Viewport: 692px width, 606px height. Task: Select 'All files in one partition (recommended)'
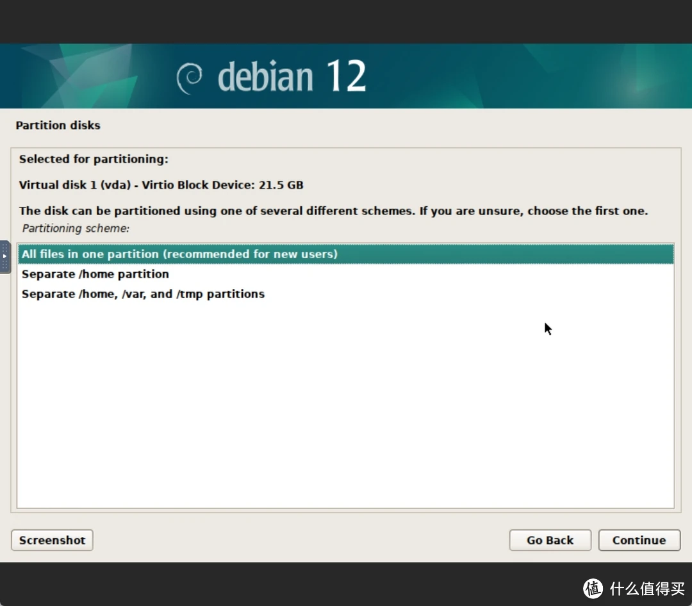pyautogui.click(x=179, y=254)
